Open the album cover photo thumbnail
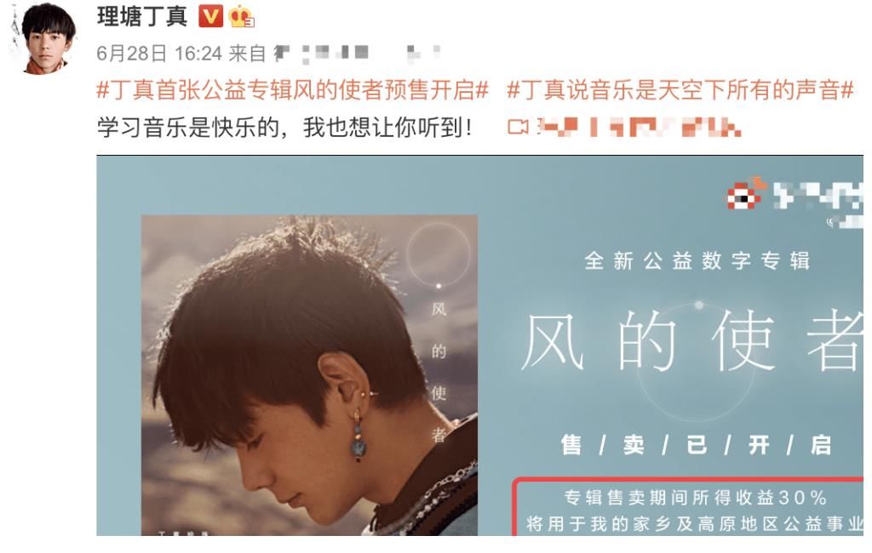Screen dimensions: 872x553 click(x=309, y=375)
